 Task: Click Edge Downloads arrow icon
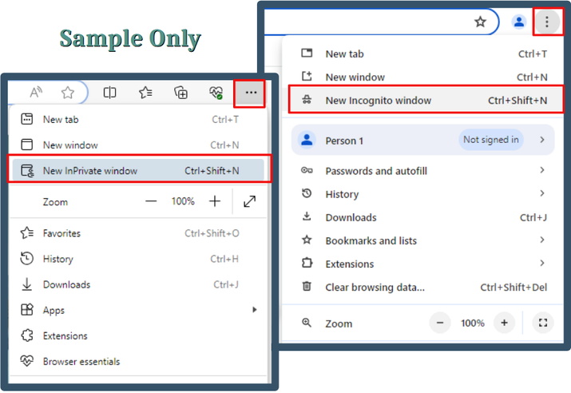(27, 284)
